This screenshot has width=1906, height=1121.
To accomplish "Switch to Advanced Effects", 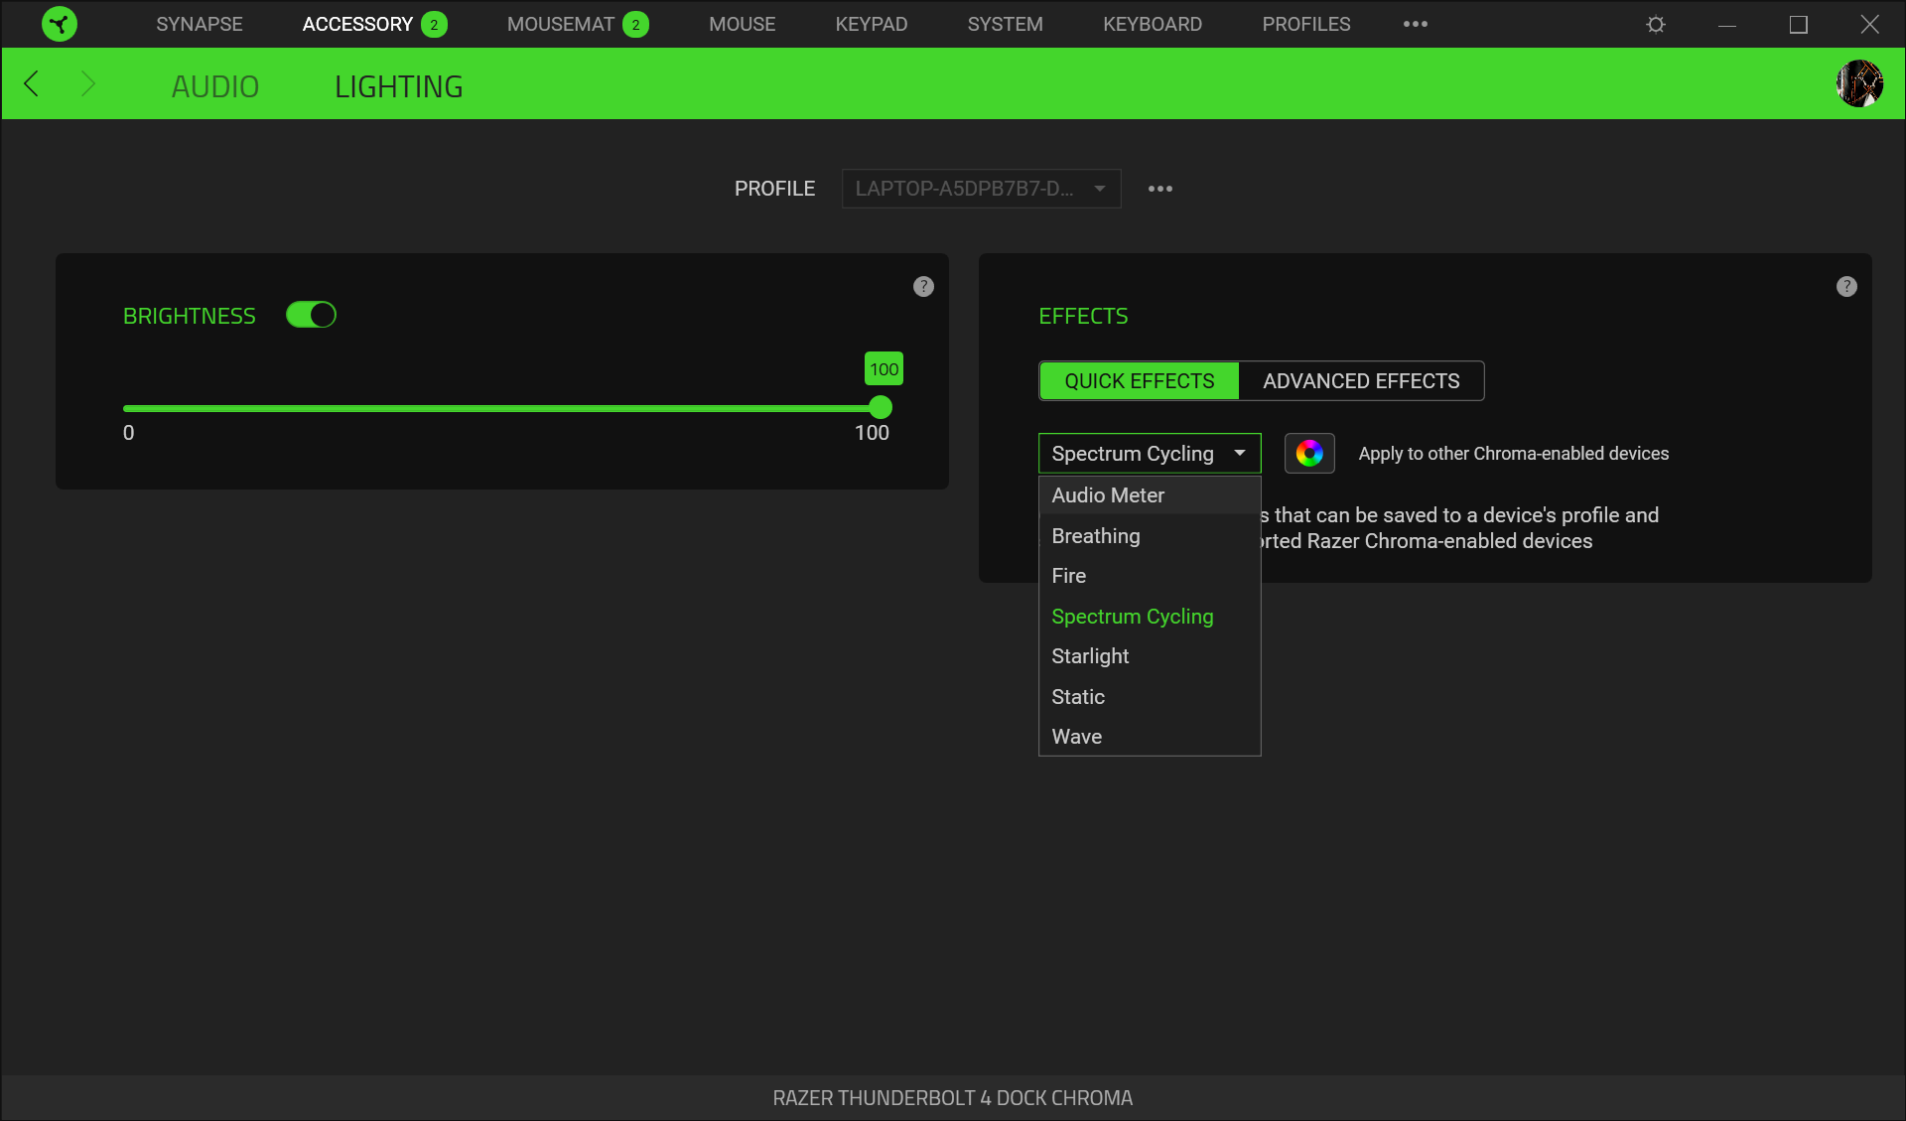I will [x=1361, y=380].
